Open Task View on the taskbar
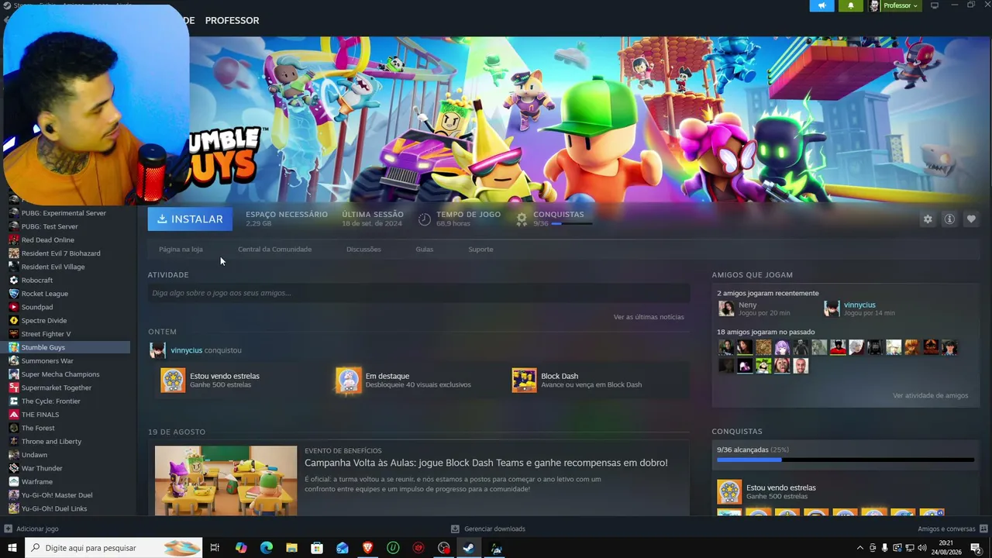This screenshot has height=558, width=992. 215,548
